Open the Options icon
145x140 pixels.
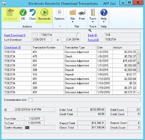point(60,12)
